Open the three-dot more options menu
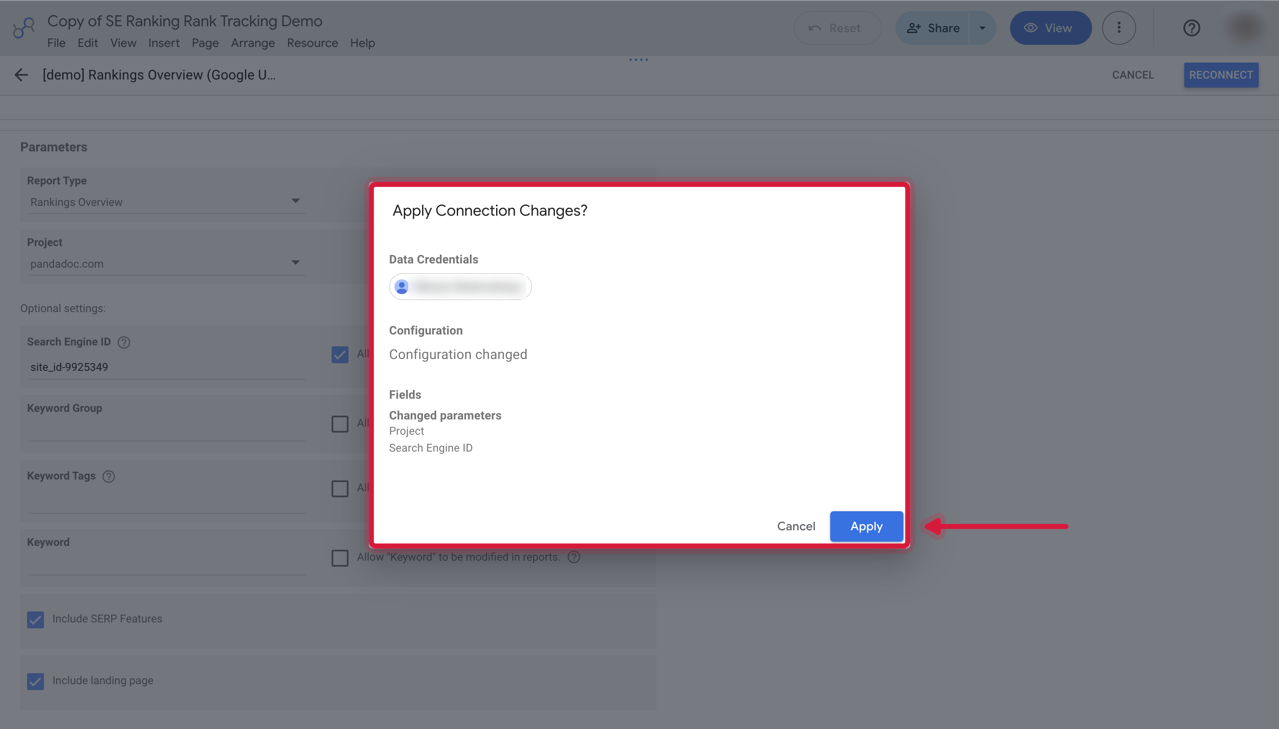1279x729 pixels. point(1119,28)
